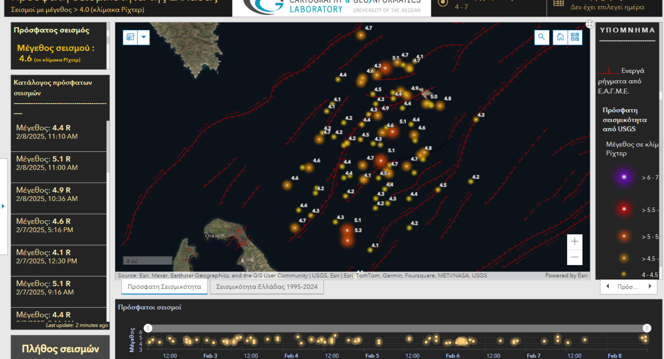Image resolution: width=664 pixels, height=359 pixels.
Task: Click the "ΥΠΟΜΝΗΜΑ" legend heading
Action: click(x=628, y=30)
